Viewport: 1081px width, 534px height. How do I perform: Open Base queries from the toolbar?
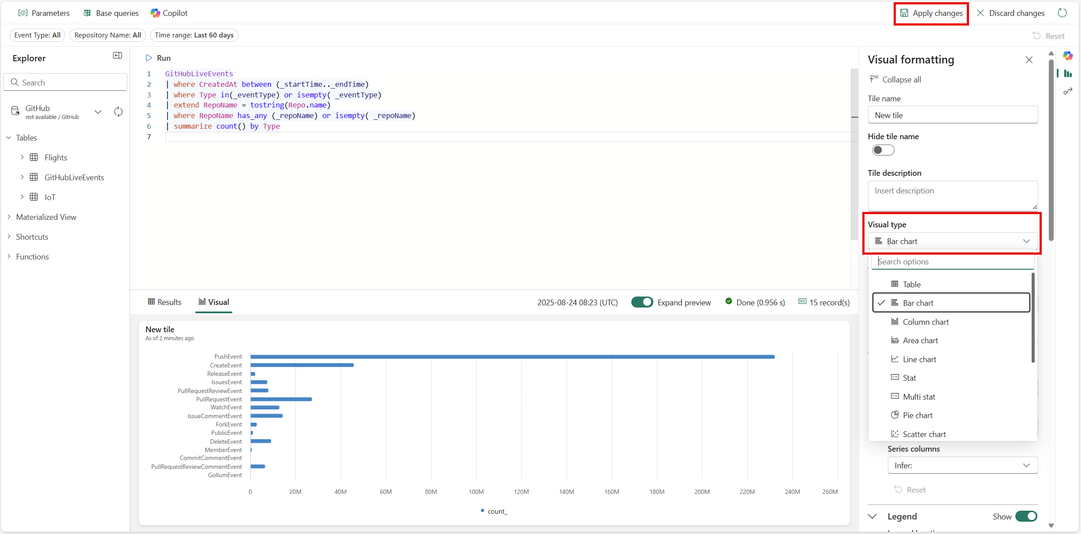point(111,13)
